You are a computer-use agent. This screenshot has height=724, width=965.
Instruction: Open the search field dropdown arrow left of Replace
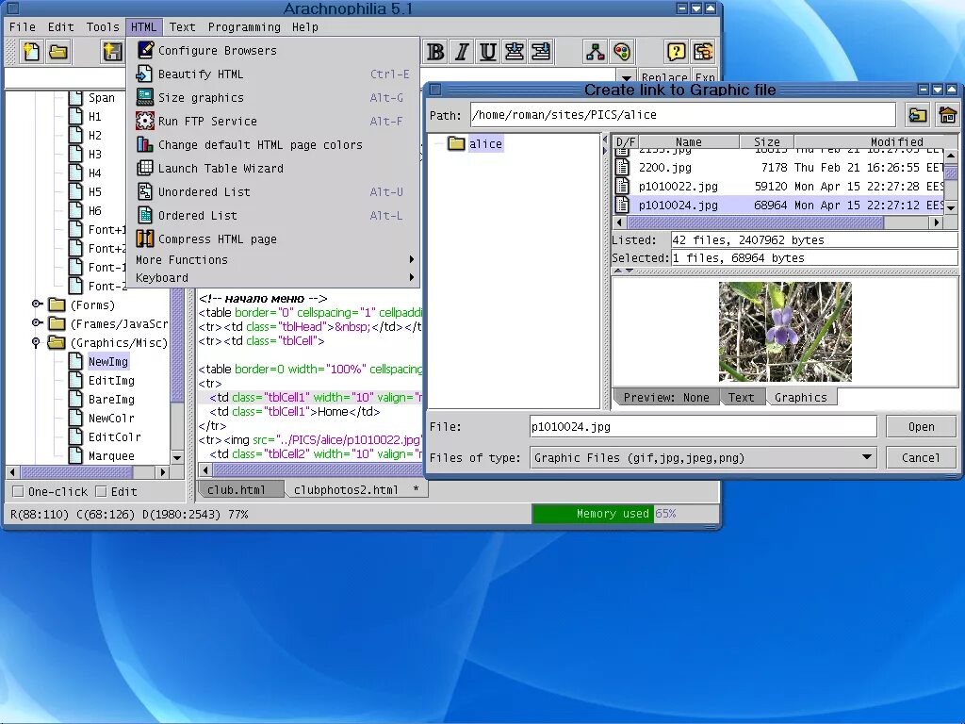(627, 78)
